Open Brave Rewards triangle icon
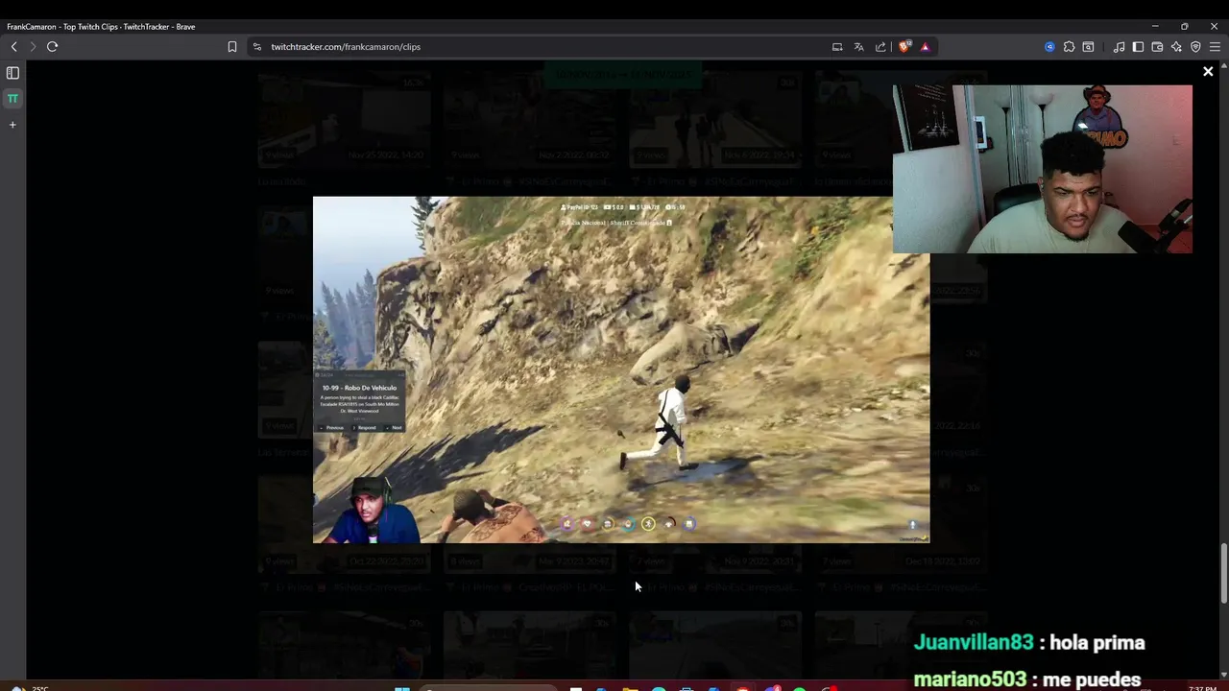 pos(925,46)
